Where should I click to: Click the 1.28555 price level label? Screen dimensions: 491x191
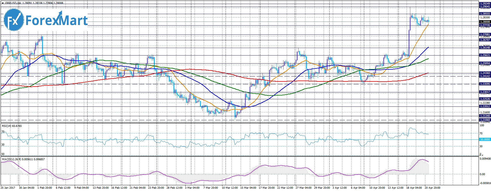click(485, 14)
